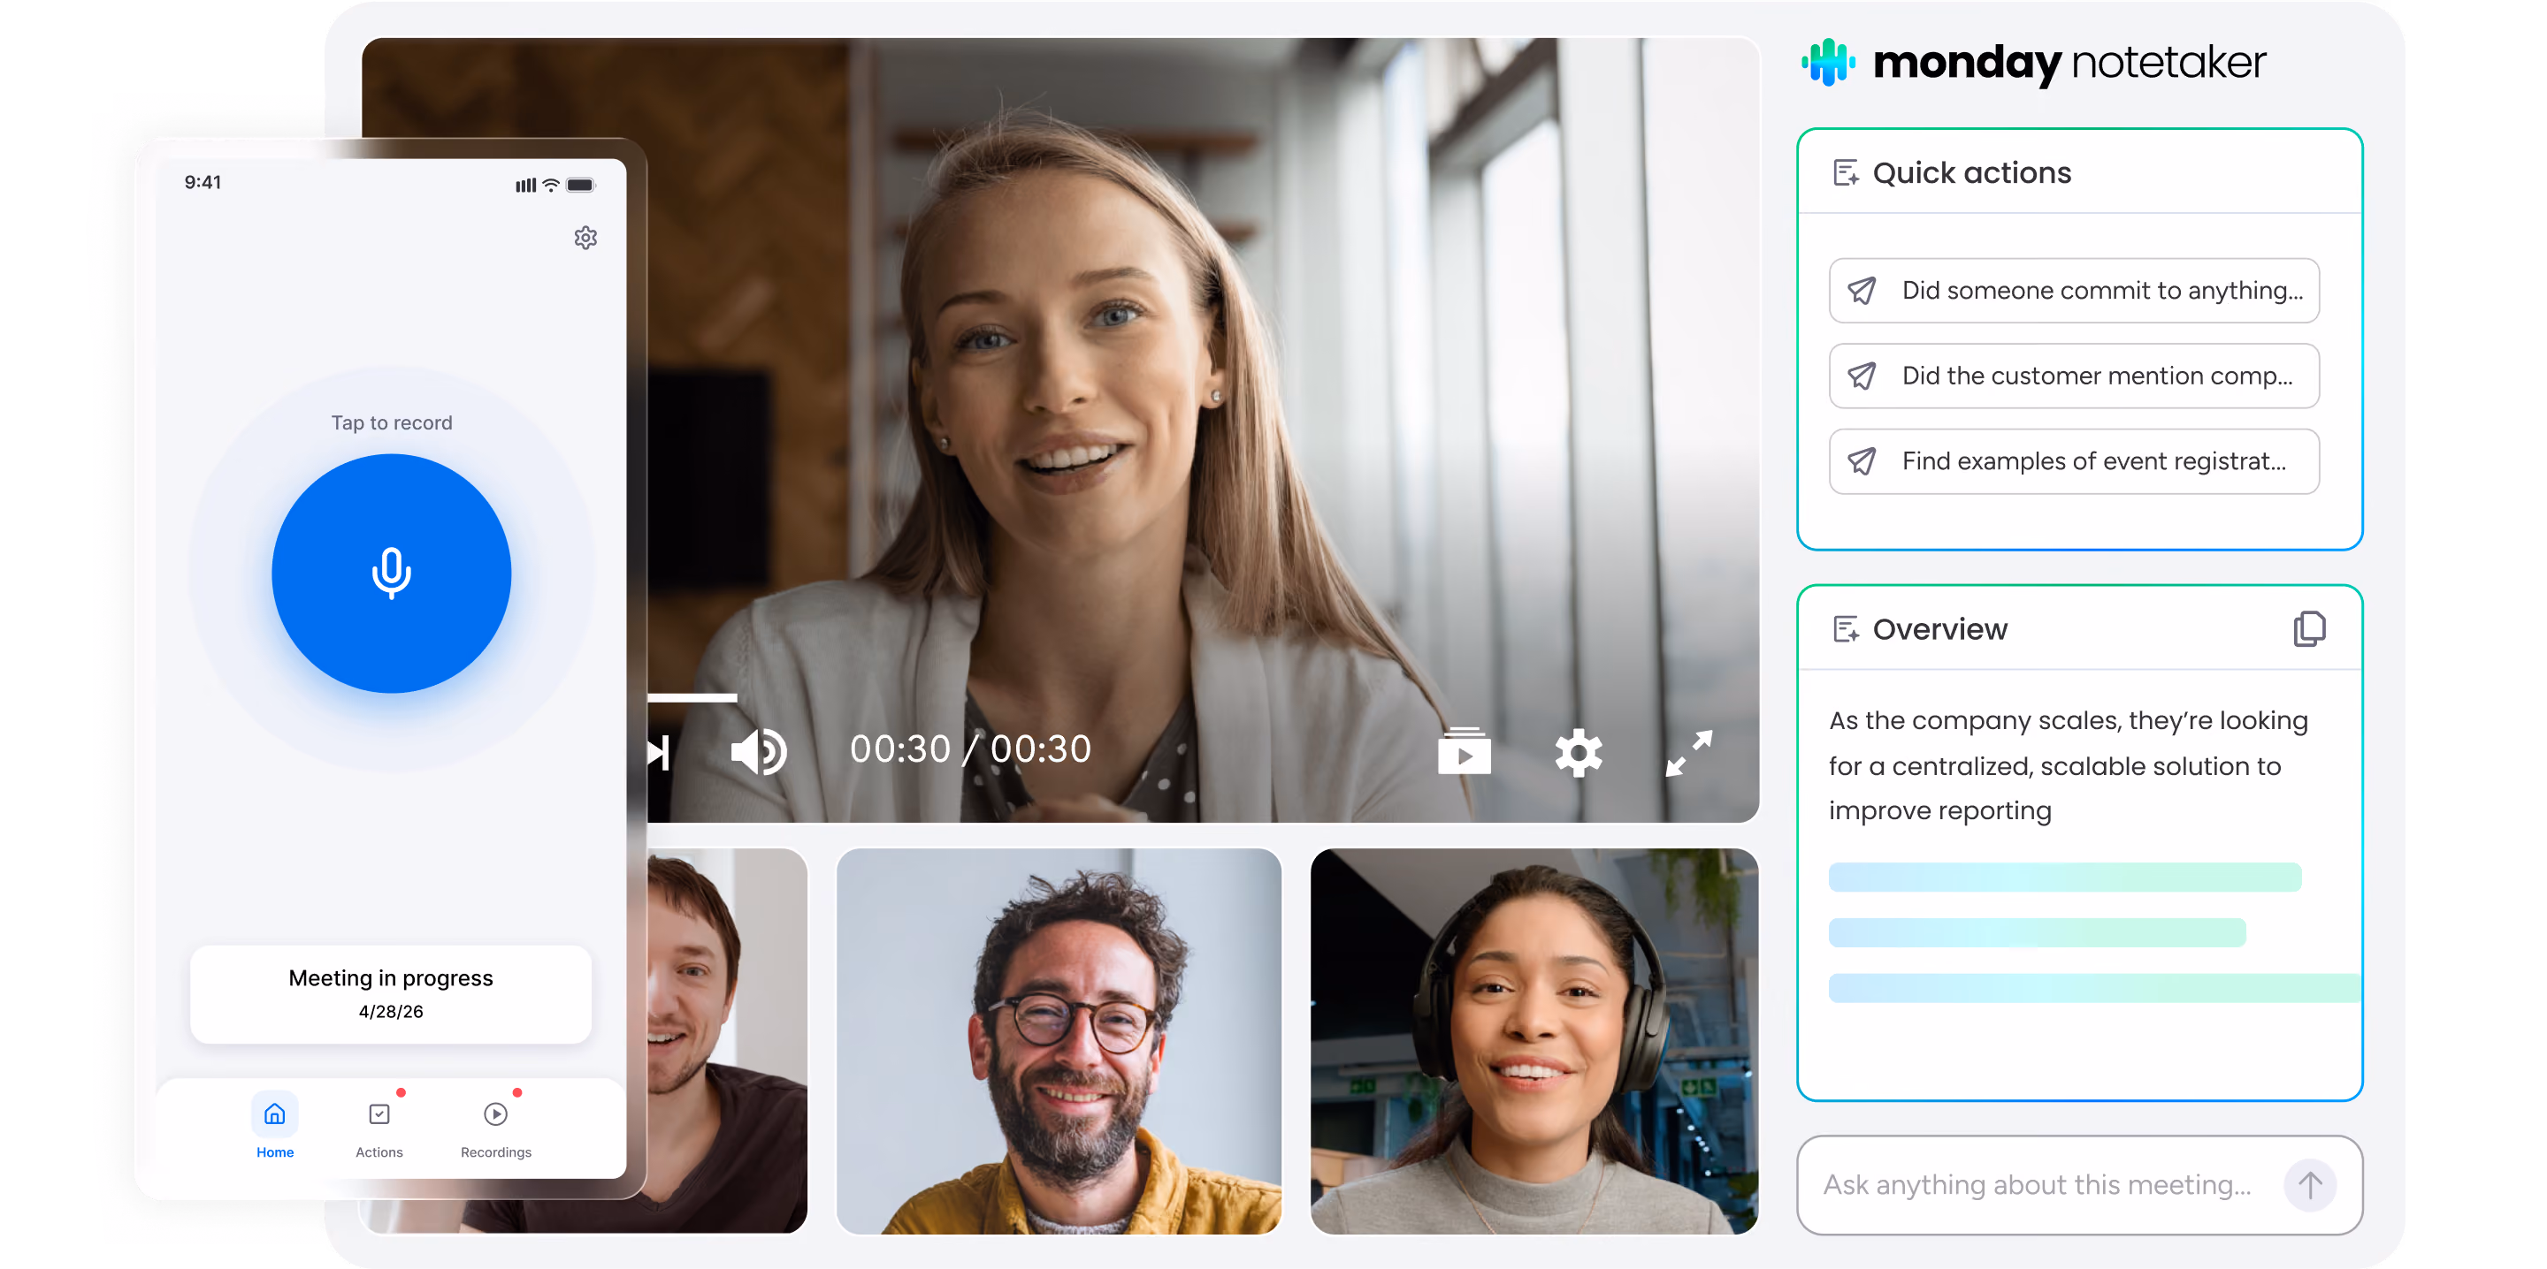Click the 00:30 / 00:30 time display
This screenshot has height=1269, width=2547.
[970, 749]
